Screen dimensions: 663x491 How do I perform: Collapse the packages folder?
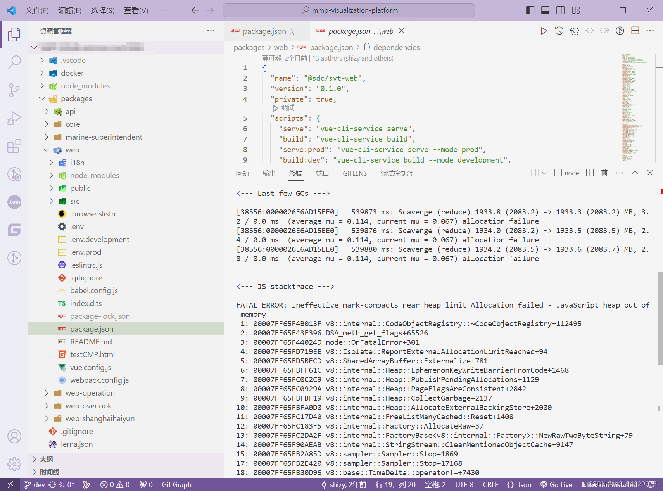pyautogui.click(x=41, y=99)
